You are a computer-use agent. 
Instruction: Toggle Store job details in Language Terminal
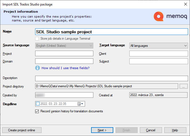(37, 39)
